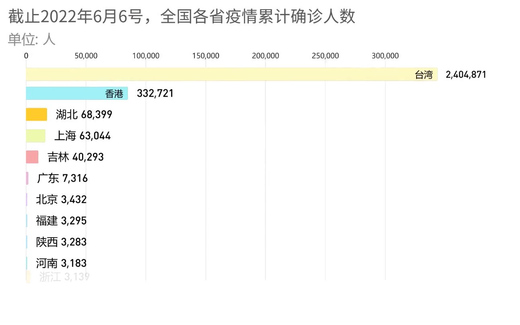Click the fading 浙江 3,139 entry at bottom
The height and width of the screenshot is (325, 520).
point(64,277)
